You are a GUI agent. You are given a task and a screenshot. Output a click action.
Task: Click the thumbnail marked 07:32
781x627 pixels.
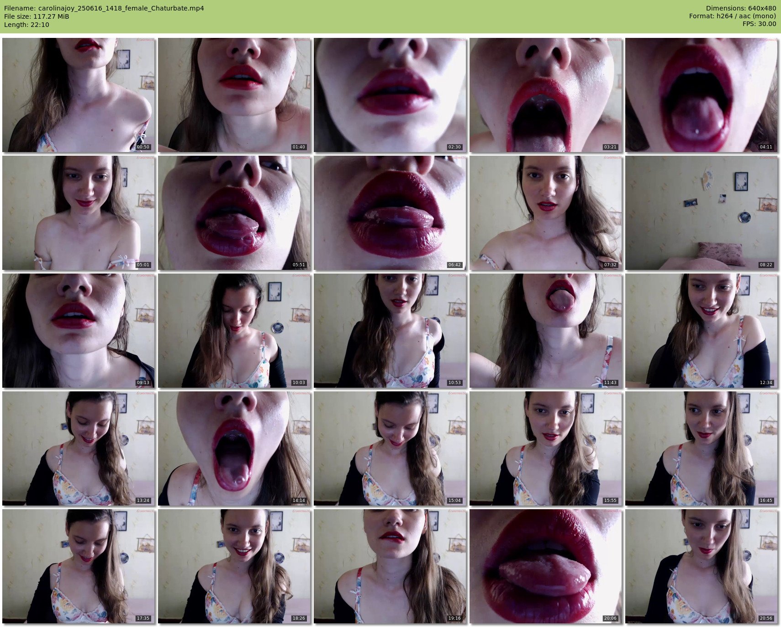tap(546, 213)
